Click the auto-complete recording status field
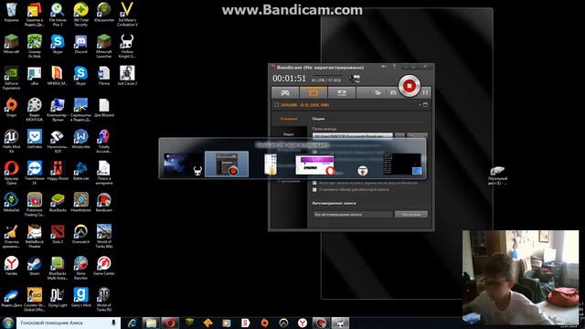This screenshot has width=585, height=329. [353, 215]
